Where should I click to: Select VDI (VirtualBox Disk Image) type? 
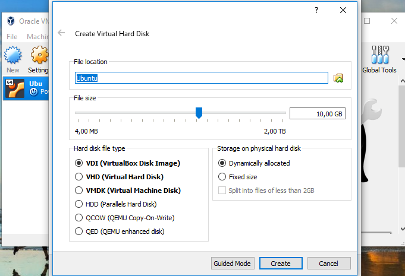pos(127,163)
